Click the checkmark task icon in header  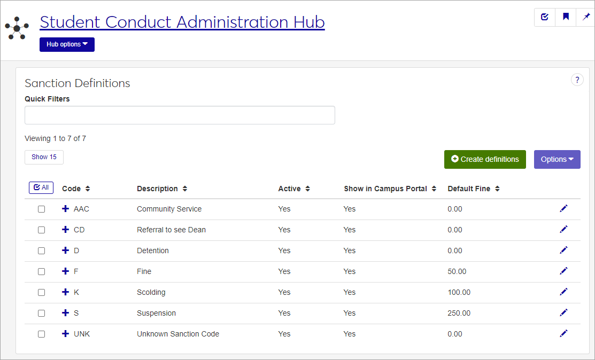click(545, 17)
